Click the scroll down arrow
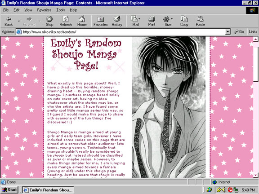Screen dimensions: 259x194 pyautogui.click(x=255, y=175)
